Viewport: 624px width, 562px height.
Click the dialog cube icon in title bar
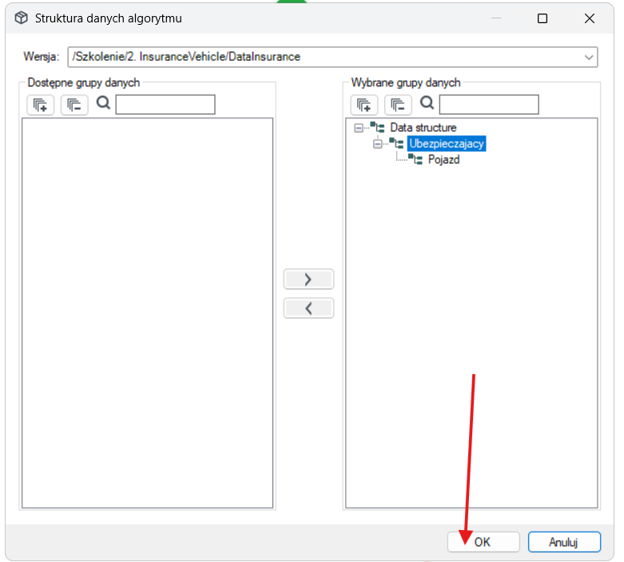pos(21,18)
